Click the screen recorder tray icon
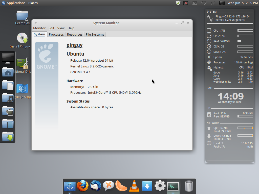Image resolution: width=259 pixels, height=194 pixels. pos(186,3)
